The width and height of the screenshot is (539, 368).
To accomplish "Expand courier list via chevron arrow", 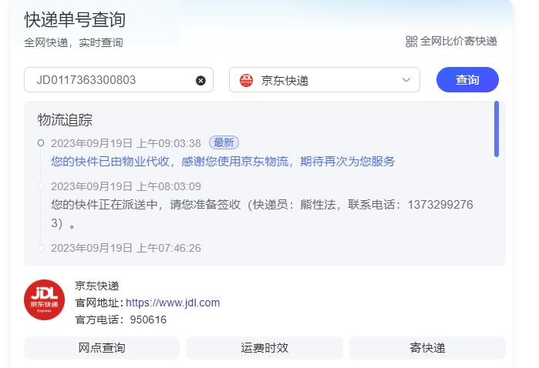I will point(406,80).
